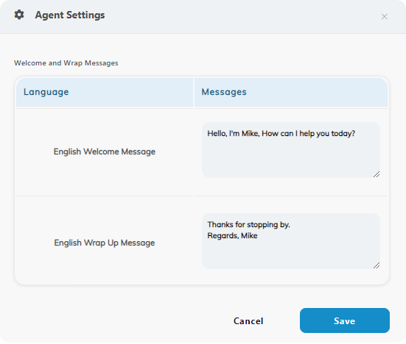Save the agent settings
The width and height of the screenshot is (406, 344).
[345, 320]
